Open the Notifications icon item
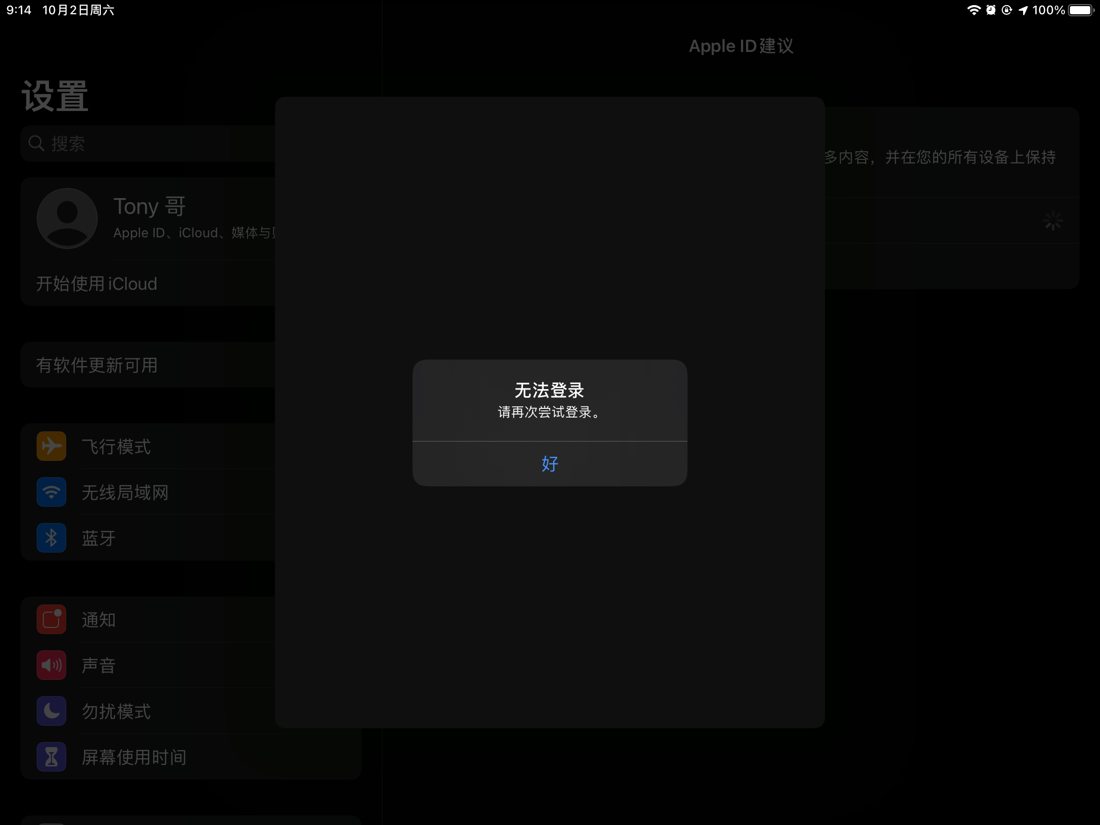 coord(51,619)
